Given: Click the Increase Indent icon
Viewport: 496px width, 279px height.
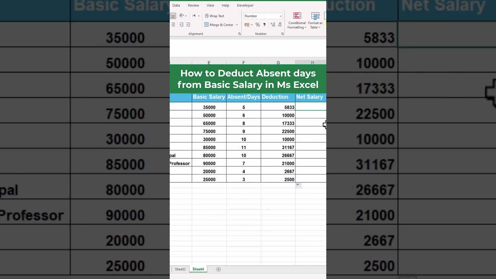Looking at the screenshot, I should (188, 25).
